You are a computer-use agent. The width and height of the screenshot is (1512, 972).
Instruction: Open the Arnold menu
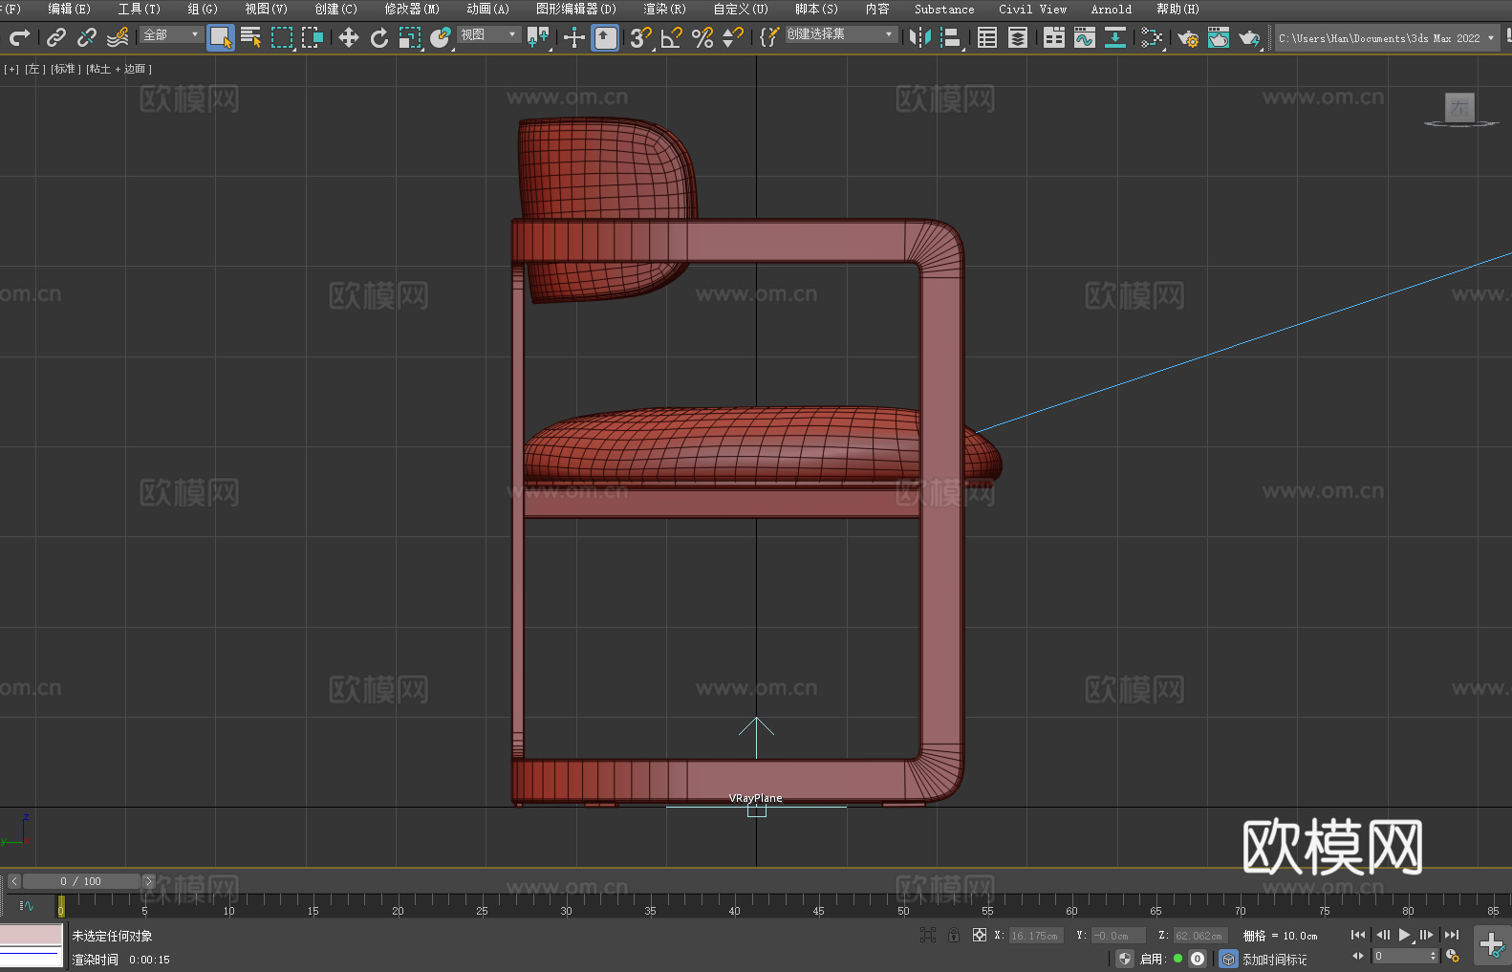click(x=1111, y=9)
